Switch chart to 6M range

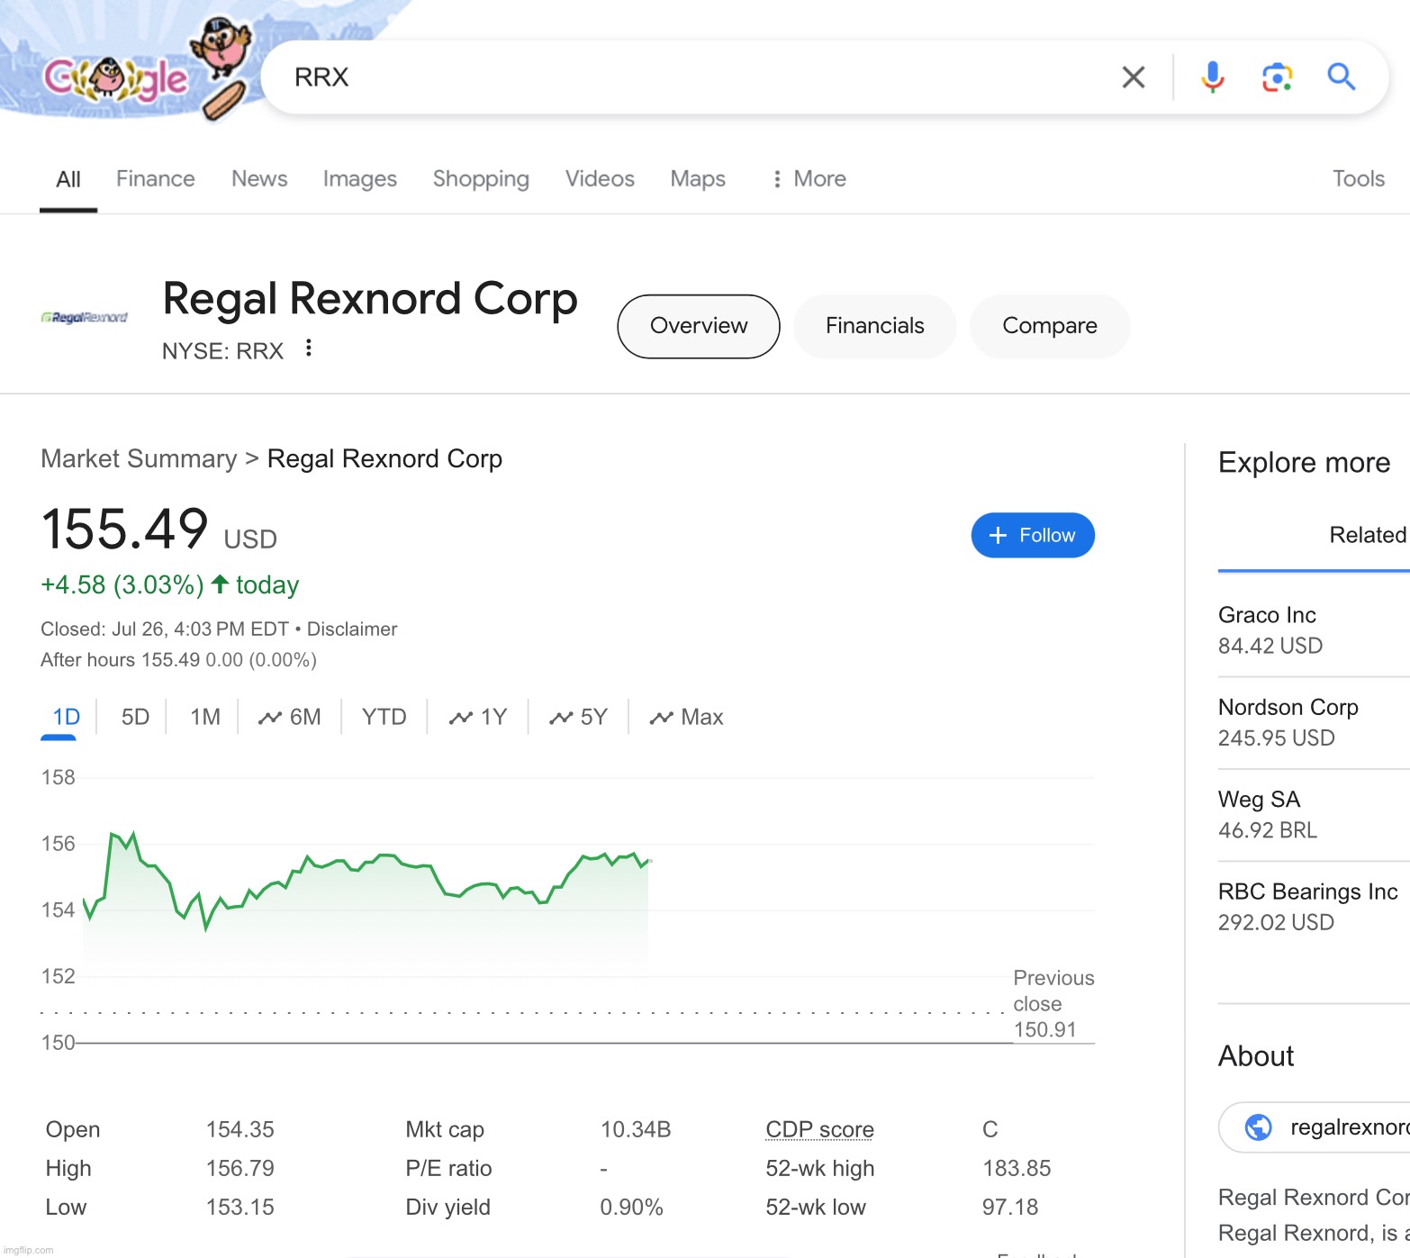[290, 718]
